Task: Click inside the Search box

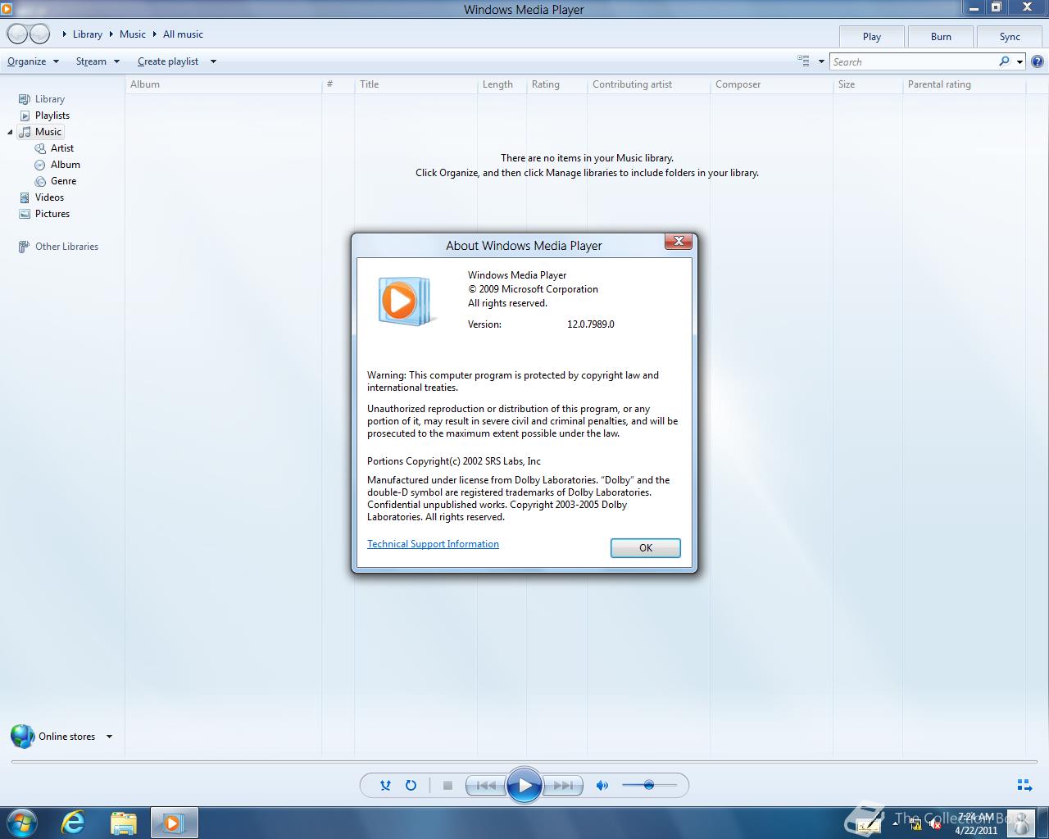Action: pos(912,61)
